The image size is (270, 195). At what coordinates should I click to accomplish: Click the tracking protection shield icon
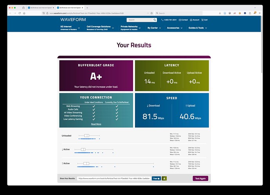[x=44, y=13]
